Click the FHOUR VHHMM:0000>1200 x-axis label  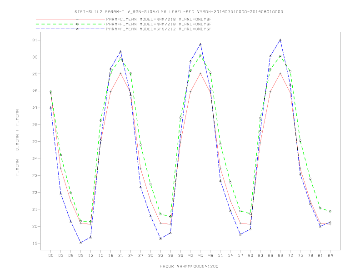pos(189,266)
